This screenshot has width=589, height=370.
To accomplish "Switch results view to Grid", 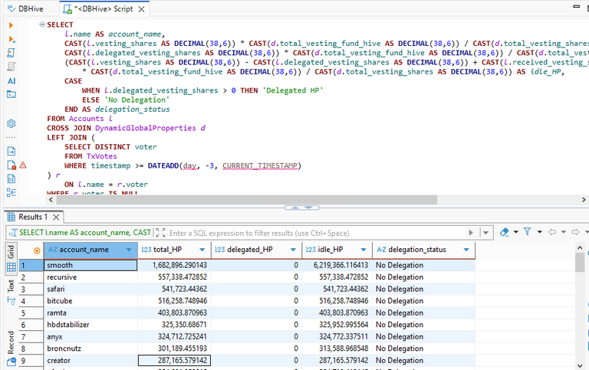I will tap(11, 258).
